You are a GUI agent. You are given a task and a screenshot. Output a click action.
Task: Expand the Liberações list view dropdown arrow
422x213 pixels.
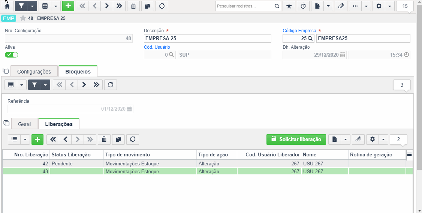click(25, 139)
